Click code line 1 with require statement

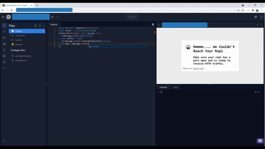coord(78,28)
